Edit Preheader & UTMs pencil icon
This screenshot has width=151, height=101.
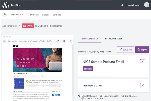pyautogui.click(x=143, y=85)
